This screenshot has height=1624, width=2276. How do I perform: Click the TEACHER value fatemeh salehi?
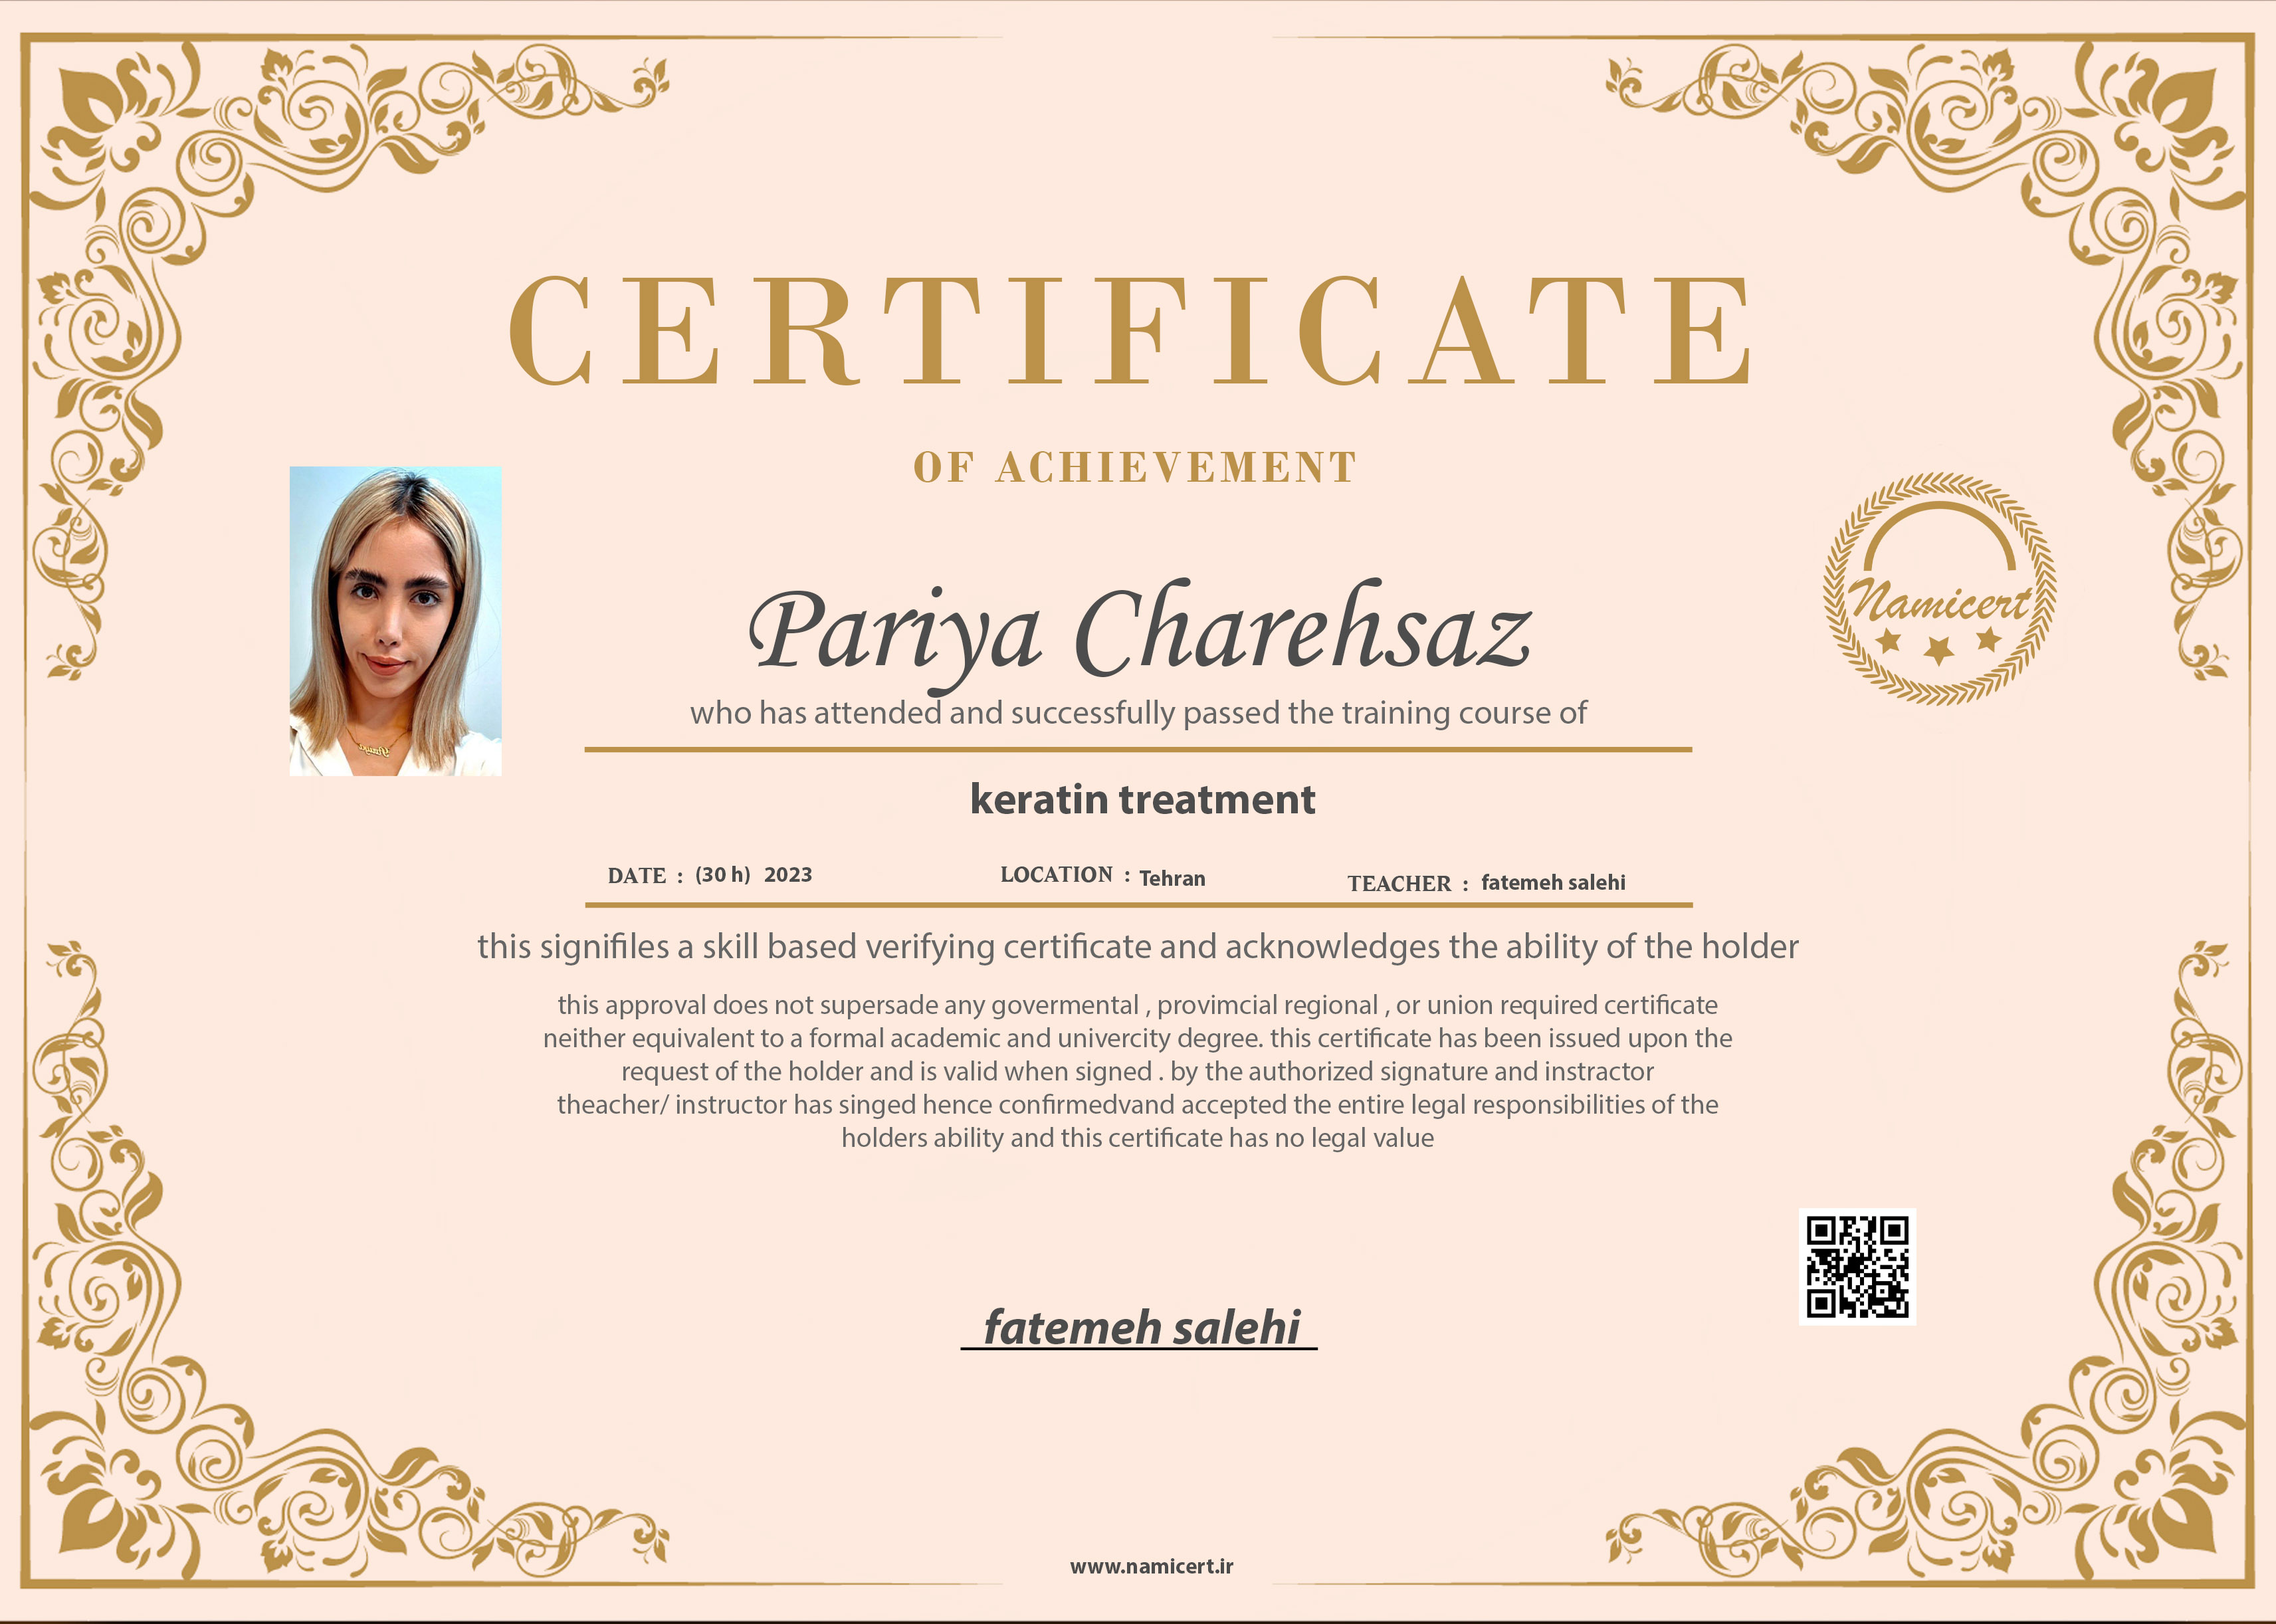(1553, 883)
